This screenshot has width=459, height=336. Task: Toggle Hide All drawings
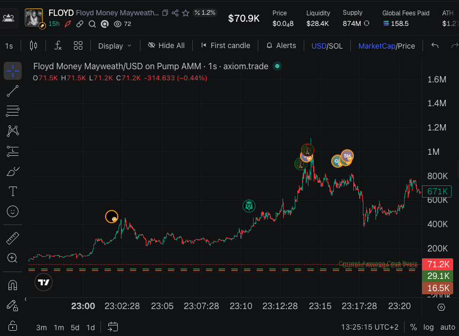(166, 45)
